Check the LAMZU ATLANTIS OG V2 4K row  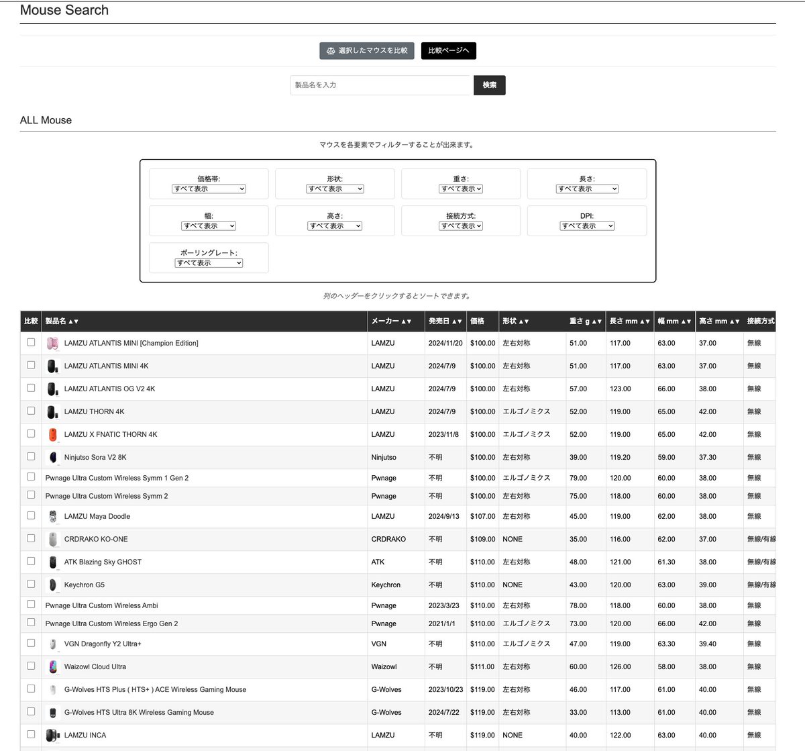31,388
